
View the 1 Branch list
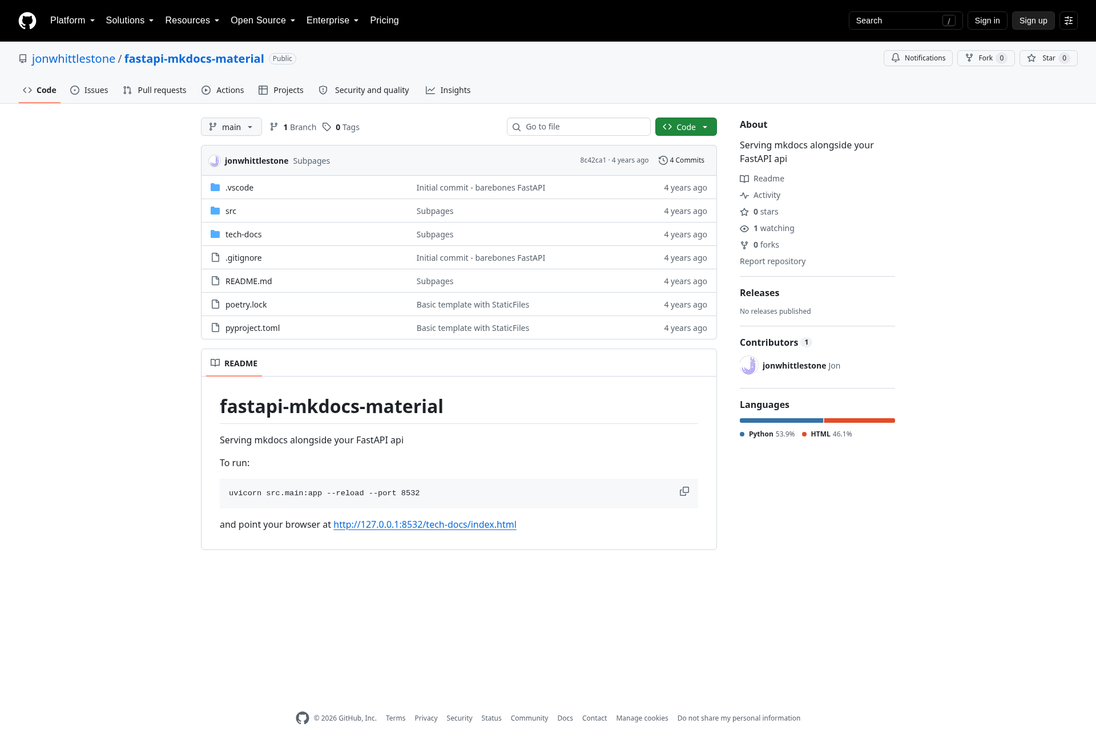click(293, 127)
